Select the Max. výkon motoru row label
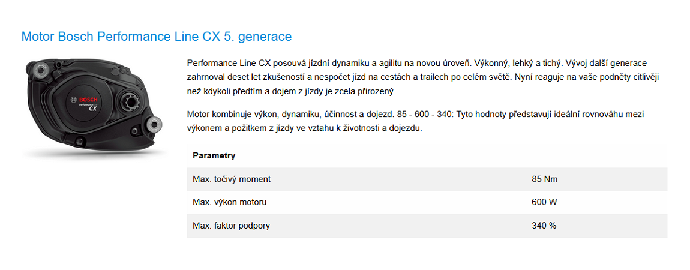Viewport: 690px width, 270px height. coord(230,202)
